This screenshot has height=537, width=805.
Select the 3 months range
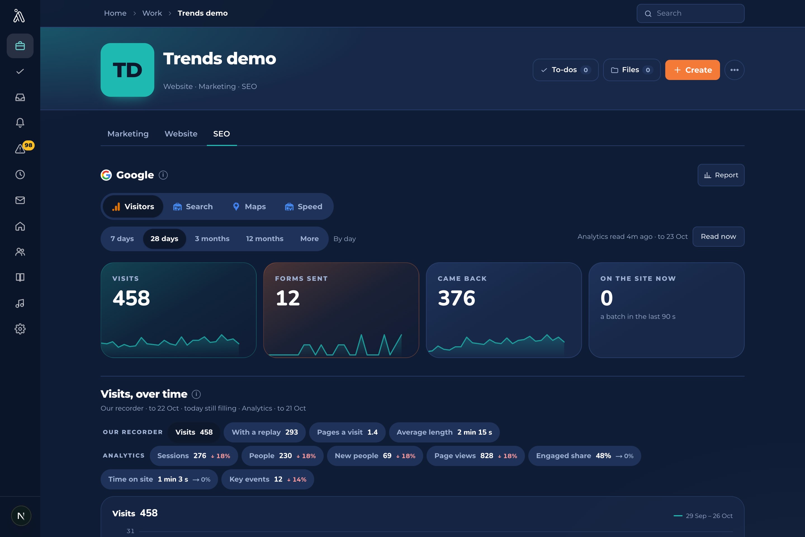[x=212, y=239]
